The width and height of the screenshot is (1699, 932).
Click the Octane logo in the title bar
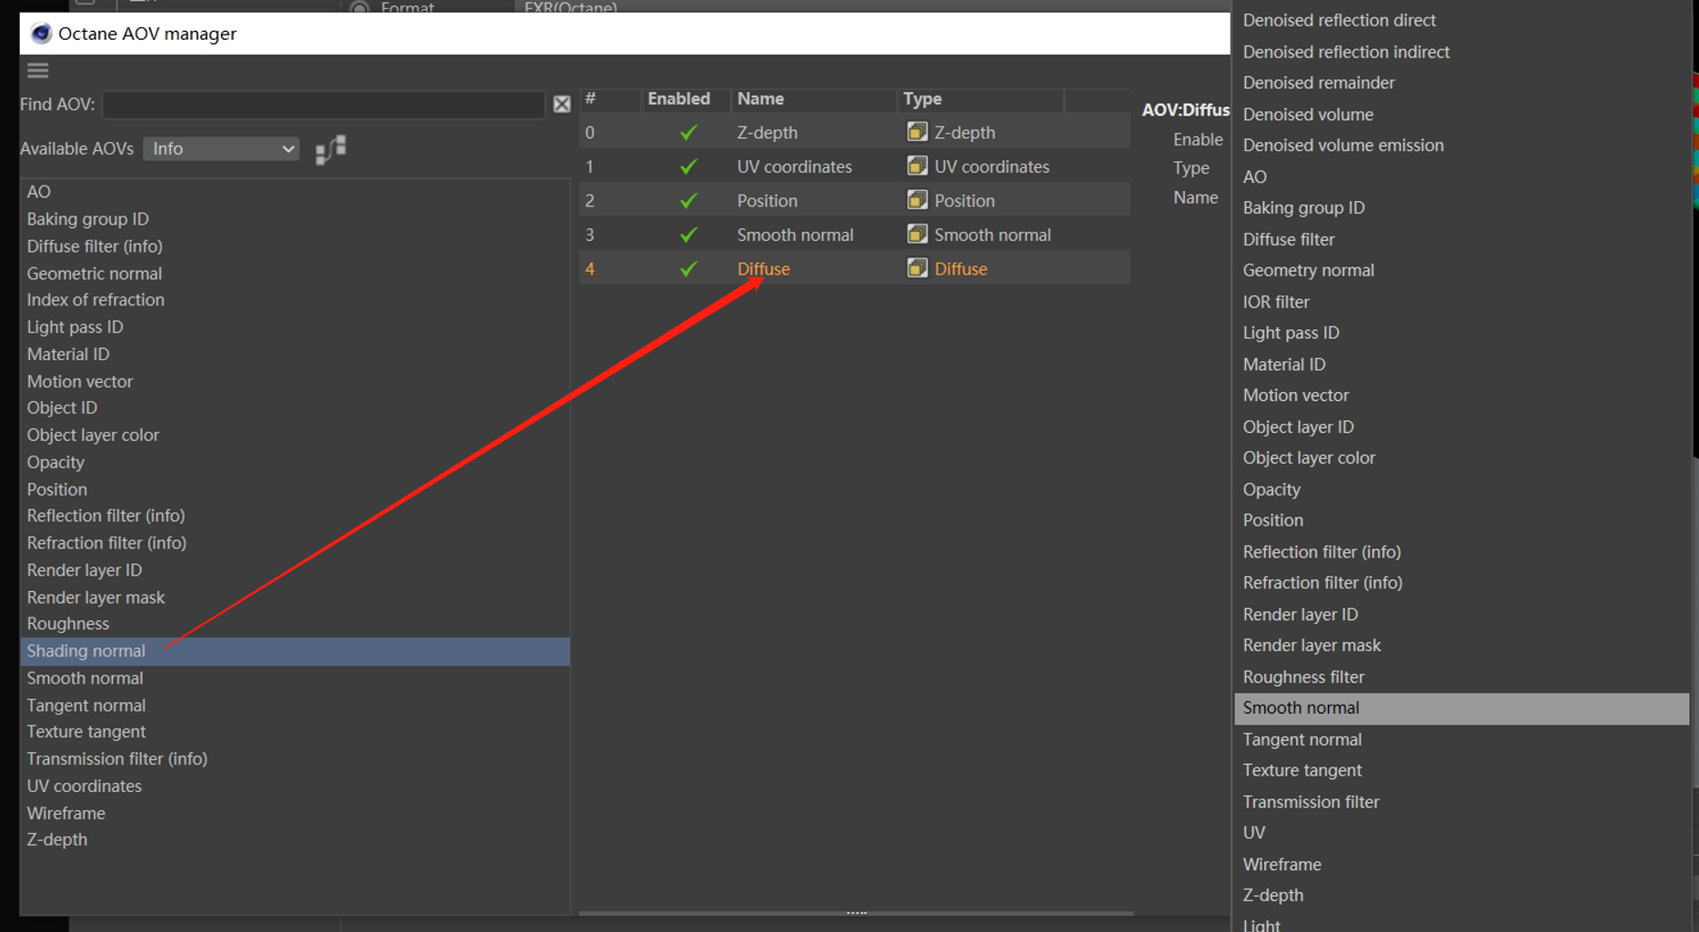[x=41, y=34]
